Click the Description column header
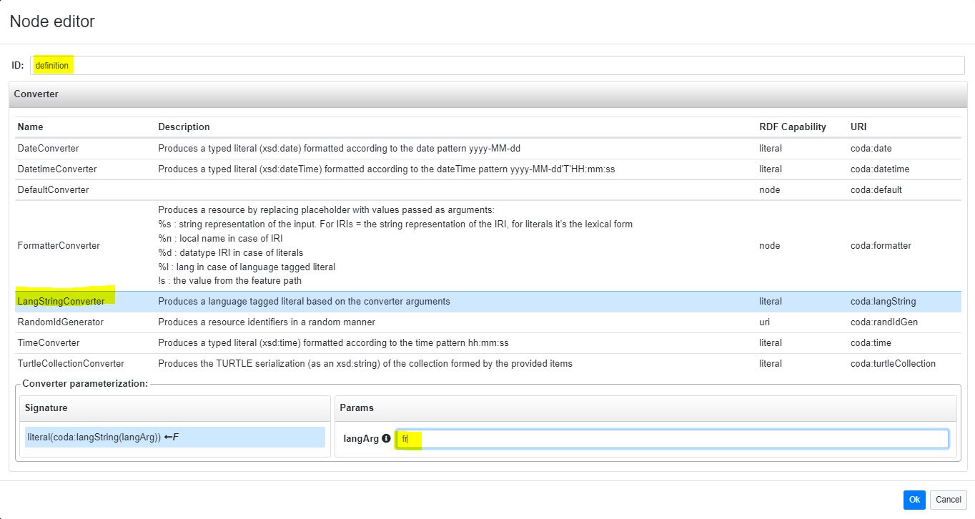This screenshot has width=975, height=519. [x=184, y=127]
